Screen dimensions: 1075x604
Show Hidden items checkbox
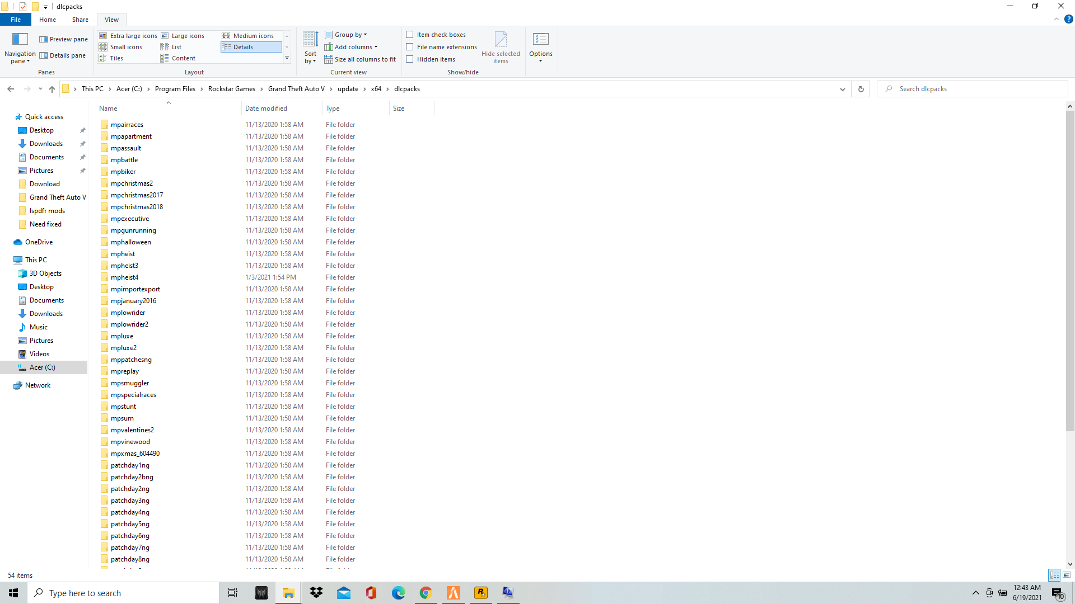coord(410,59)
